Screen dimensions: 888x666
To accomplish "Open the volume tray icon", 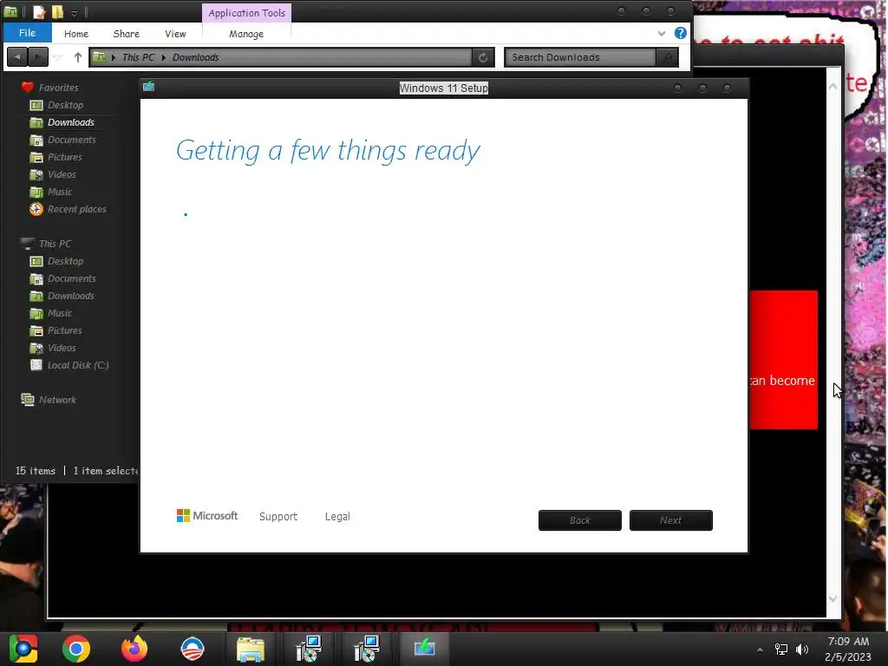I will pos(802,650).
